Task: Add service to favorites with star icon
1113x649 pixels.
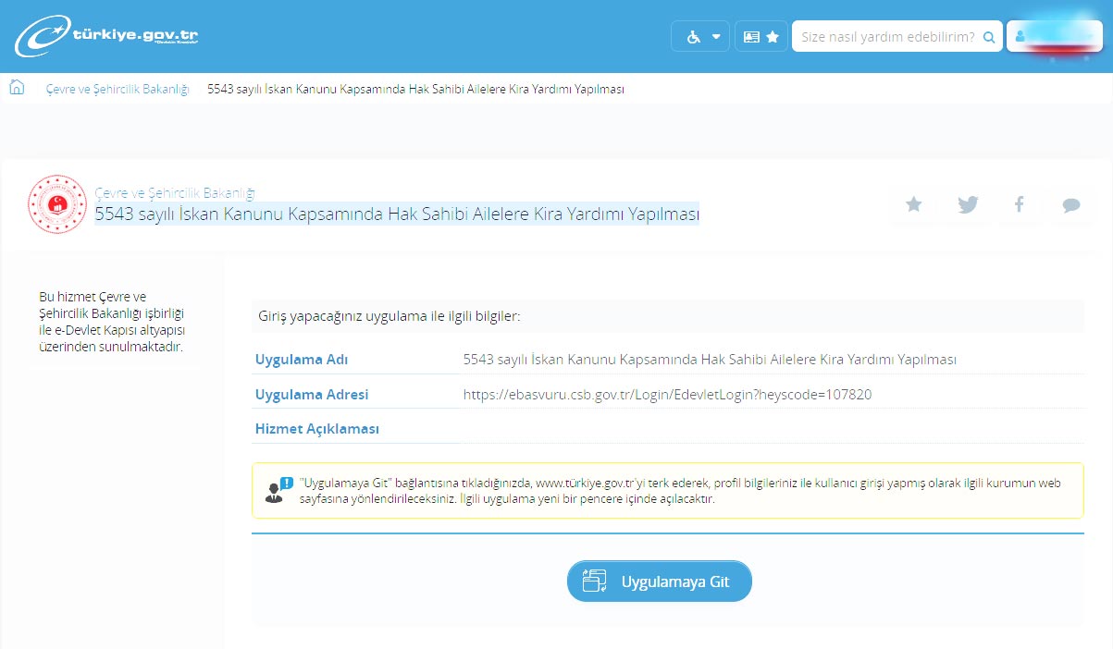Action: (913, 204)
